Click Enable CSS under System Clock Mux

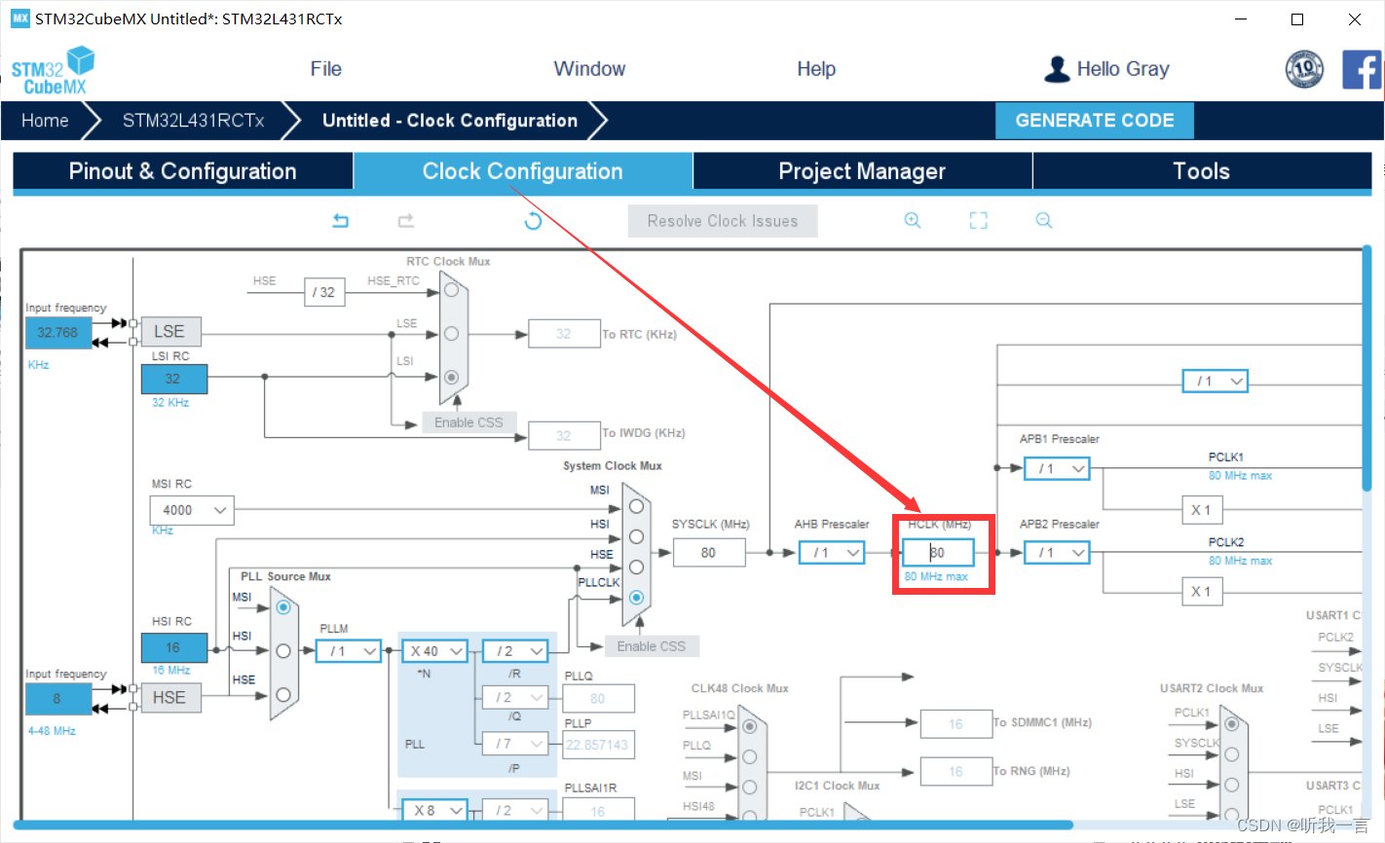pyautogui.click(x=652, y=646)
